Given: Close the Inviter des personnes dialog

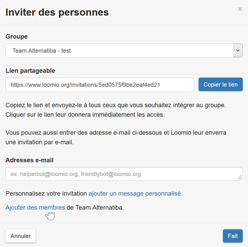Looking at the screenshot, I should 240,9.
